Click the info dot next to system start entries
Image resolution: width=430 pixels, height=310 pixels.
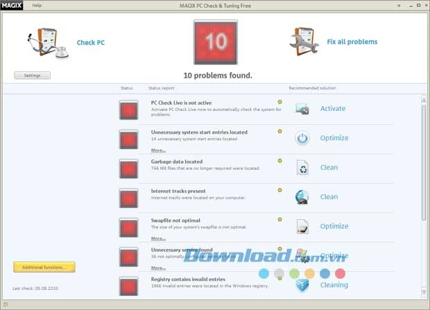pyautogui.click(x=279, y=131)
